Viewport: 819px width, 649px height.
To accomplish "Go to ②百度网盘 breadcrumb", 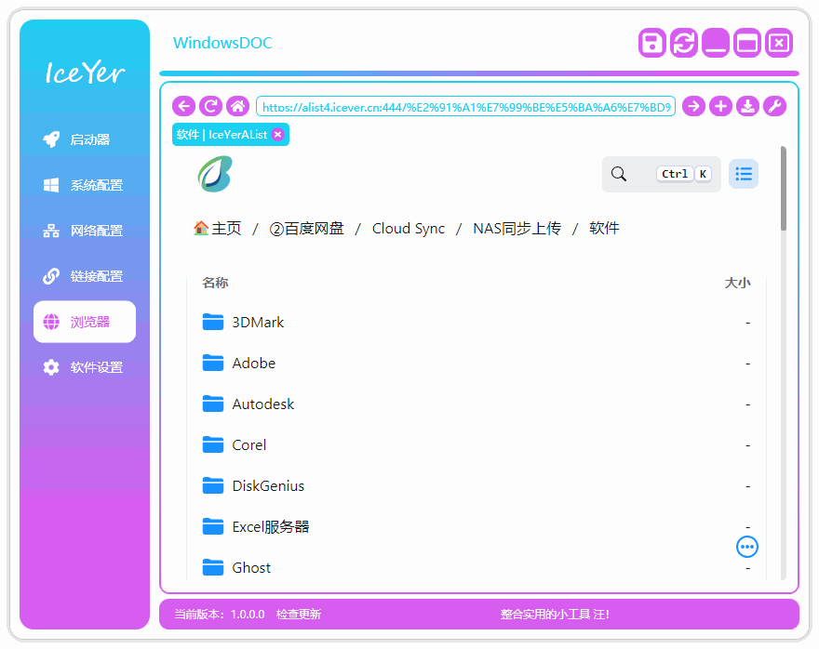I will click(x=306, y=228).
